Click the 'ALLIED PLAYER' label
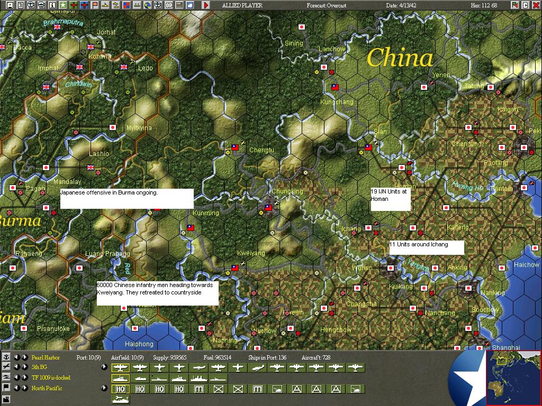 point(242,5)
